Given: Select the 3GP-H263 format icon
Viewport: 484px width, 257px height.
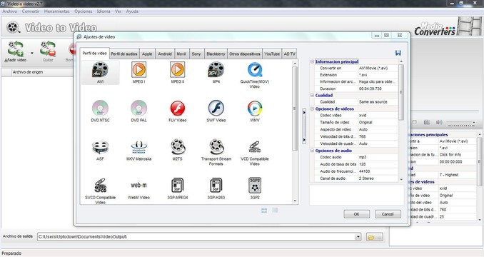Looking at the screenshot, I should 216,185.
